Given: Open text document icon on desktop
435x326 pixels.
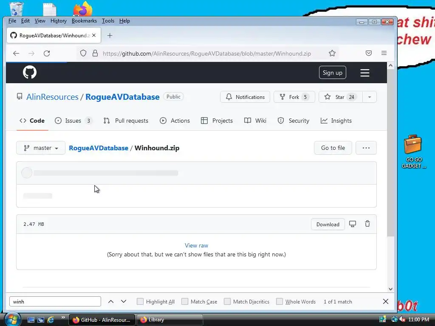Looking at the screenshot, I should 50,9.
